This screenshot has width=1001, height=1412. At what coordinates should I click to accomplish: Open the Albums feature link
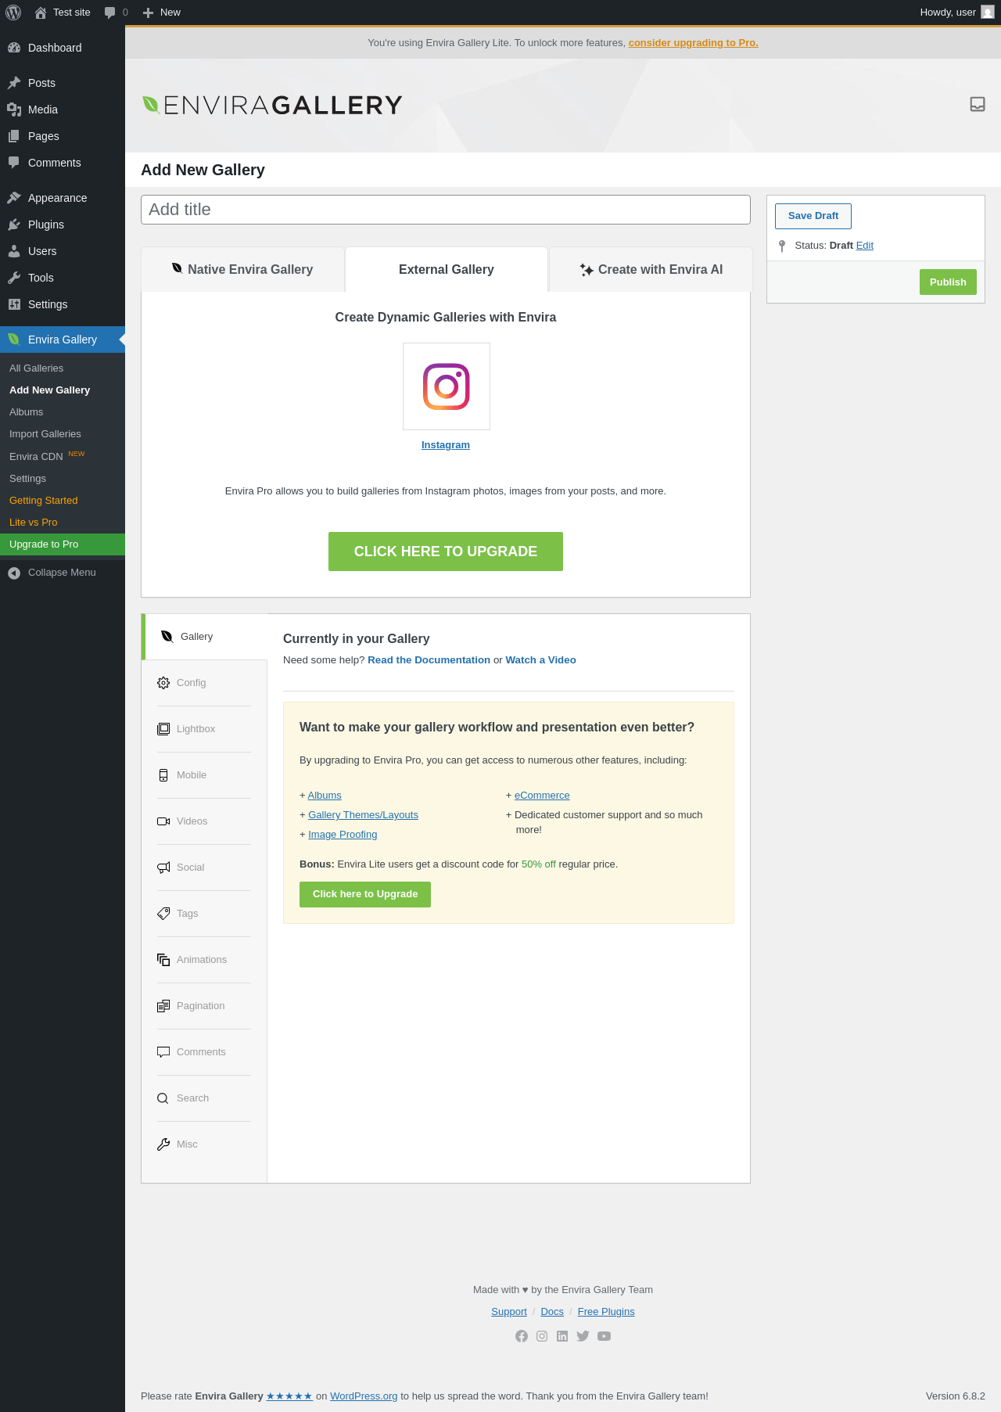tap(325, 796)
